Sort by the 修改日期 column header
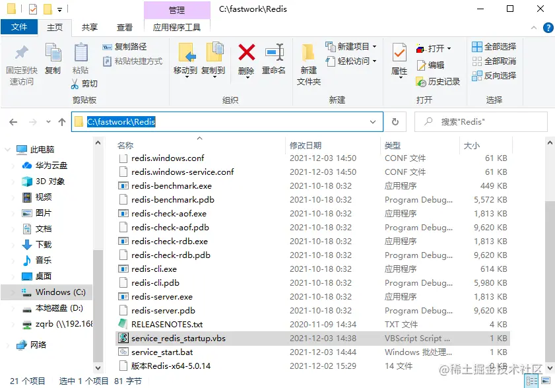The height and width of the screenshot is (388, 555). pyautogui.click(x=306, y=145)
